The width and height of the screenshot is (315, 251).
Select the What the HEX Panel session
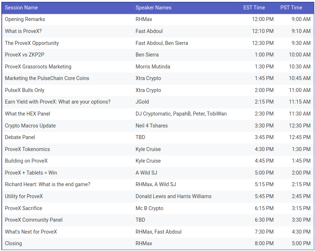(x=27, y=114)
